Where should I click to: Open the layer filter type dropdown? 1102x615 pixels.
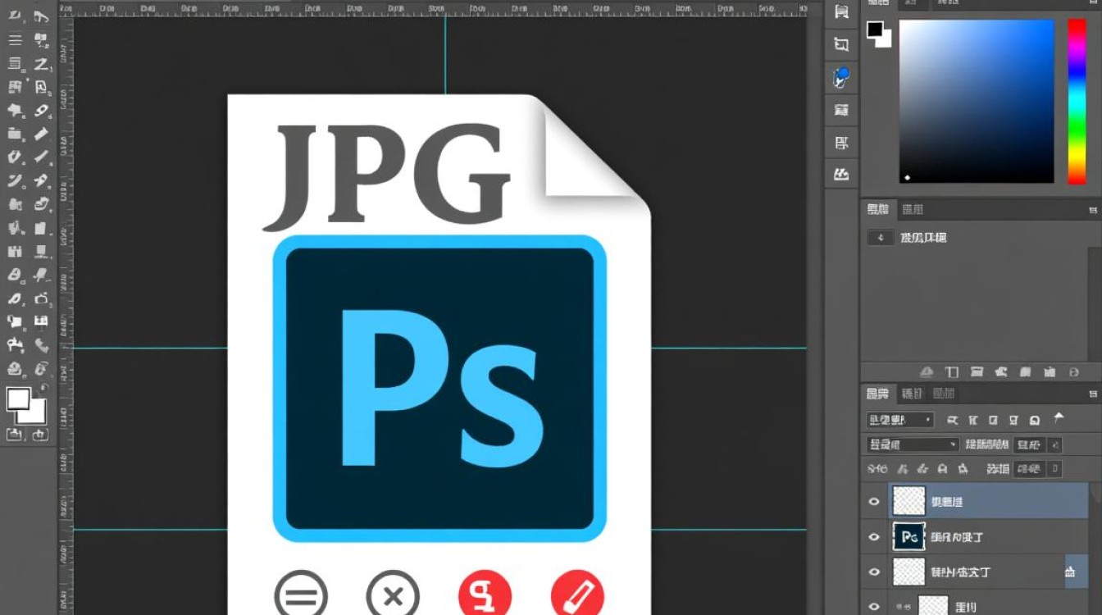pos(899,420)
